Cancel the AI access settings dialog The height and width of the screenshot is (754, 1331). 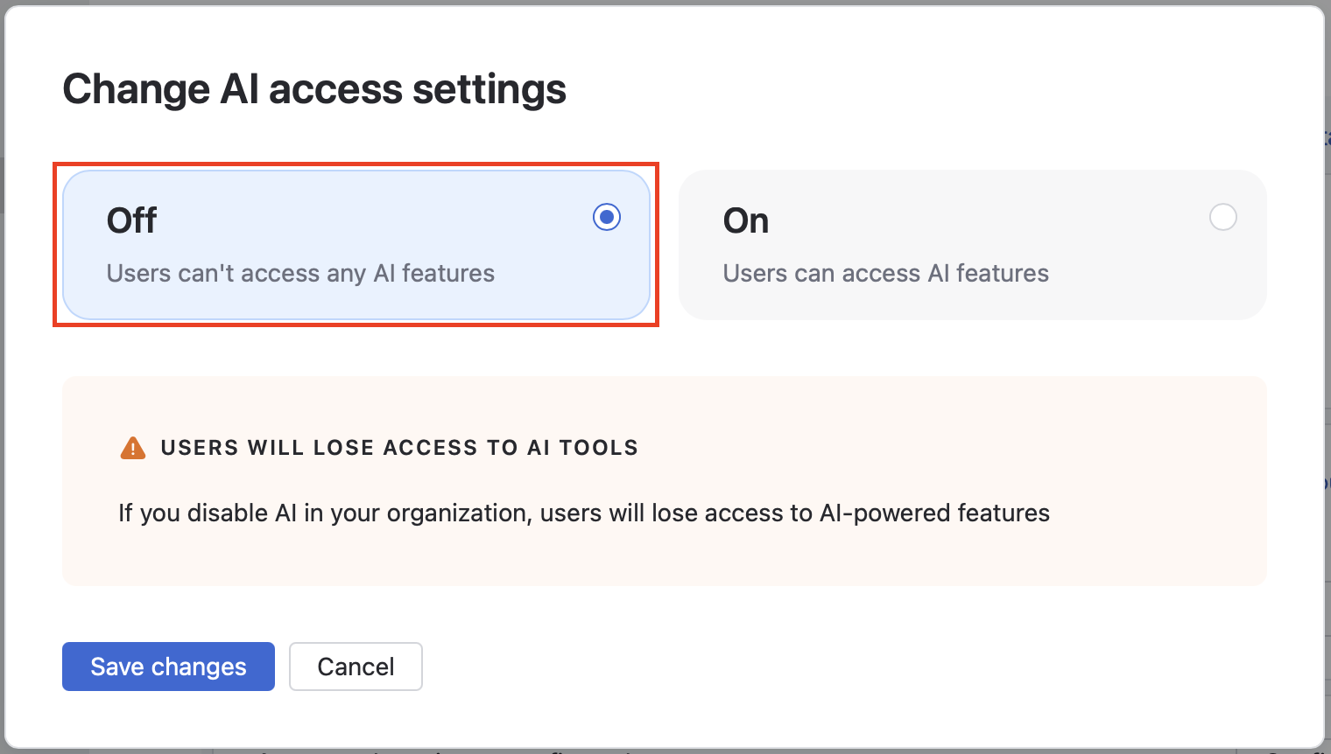coord(356,667)
